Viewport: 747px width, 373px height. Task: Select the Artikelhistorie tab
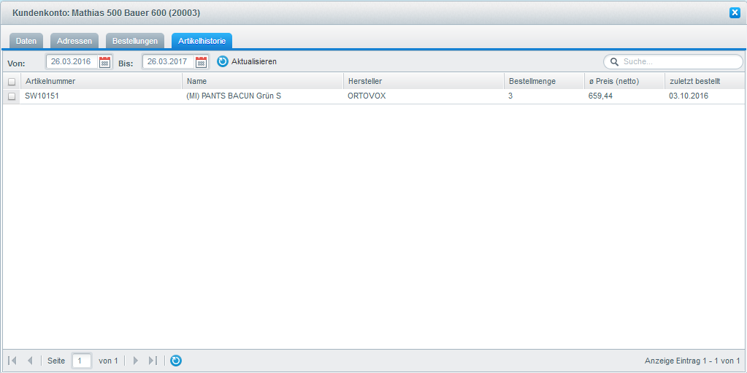202,41
